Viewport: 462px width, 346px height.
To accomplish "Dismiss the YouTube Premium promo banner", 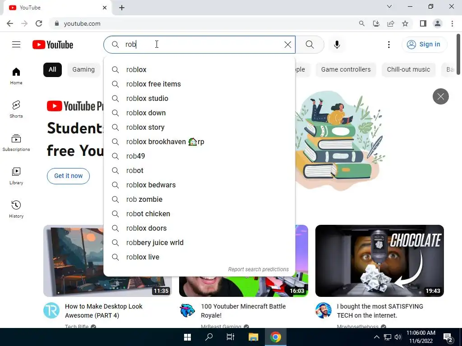I will (440, 96).
